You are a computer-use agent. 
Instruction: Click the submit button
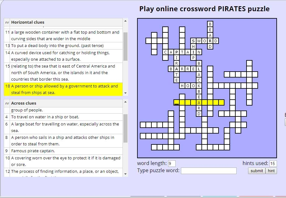click(256, 171)
